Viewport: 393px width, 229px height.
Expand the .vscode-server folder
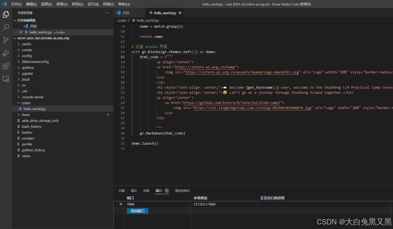[63, 97]
